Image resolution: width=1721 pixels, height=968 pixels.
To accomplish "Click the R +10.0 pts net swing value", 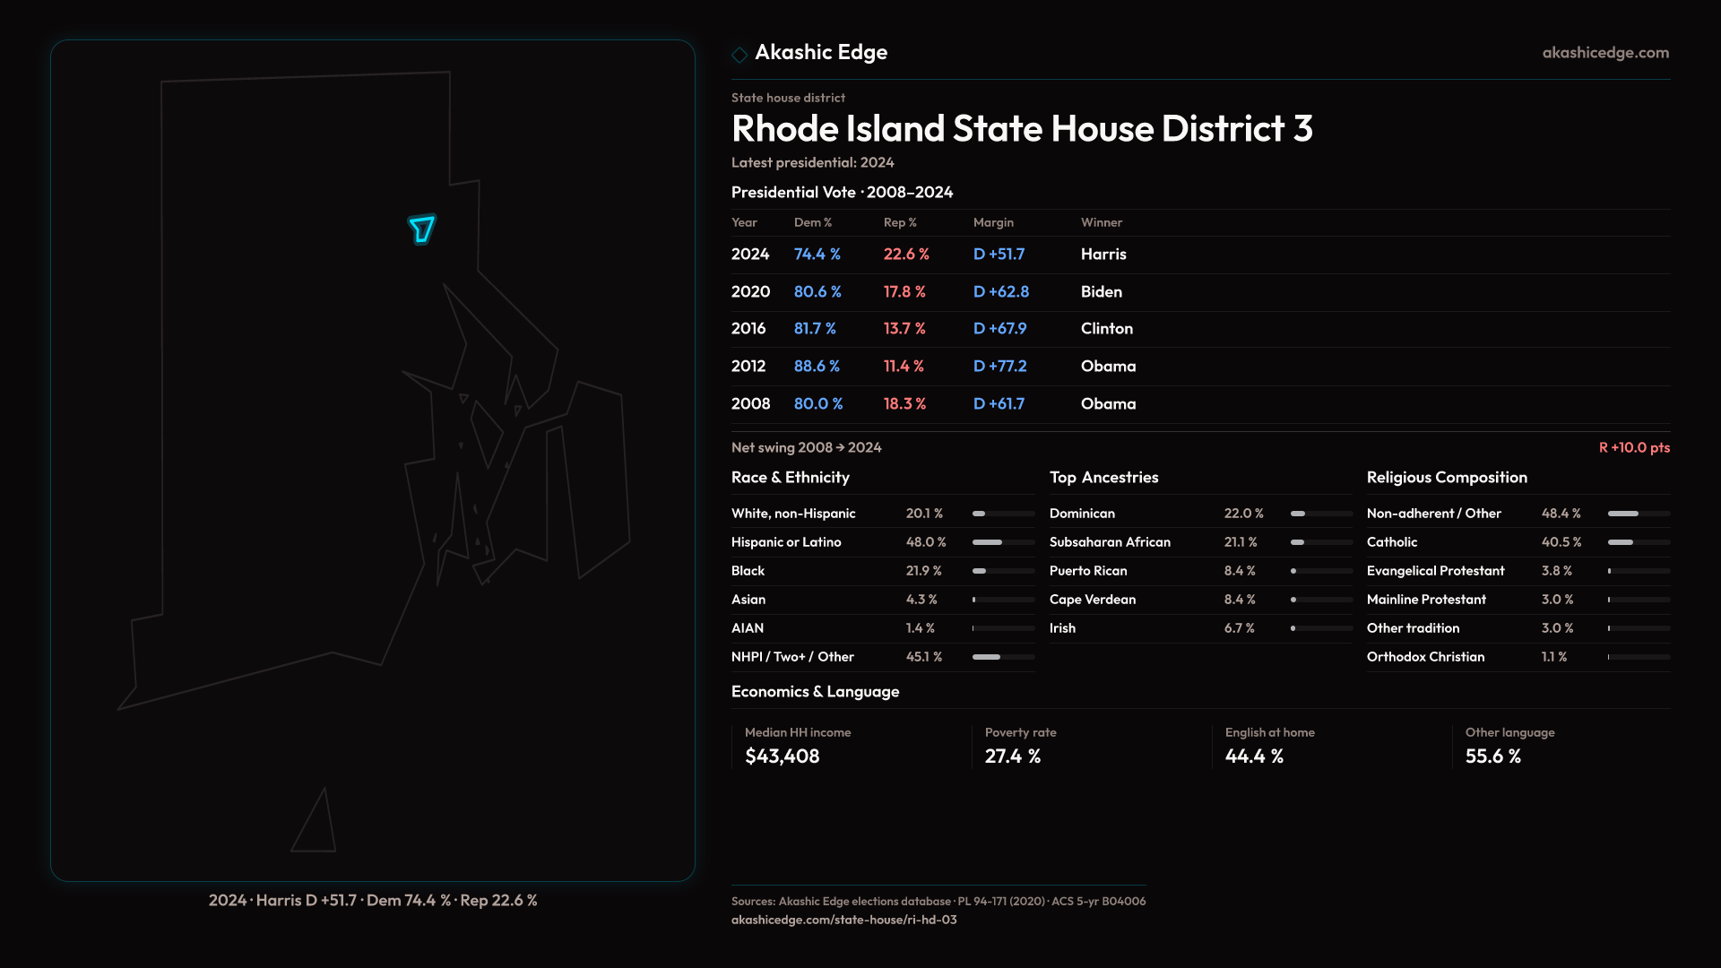I will [1633, 447].
